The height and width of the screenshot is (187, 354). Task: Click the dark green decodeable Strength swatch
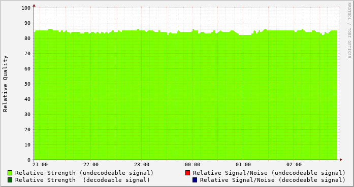(10, 180)
